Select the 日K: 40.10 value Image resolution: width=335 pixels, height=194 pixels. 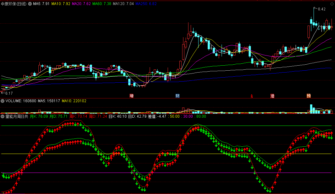click(118, 117)
